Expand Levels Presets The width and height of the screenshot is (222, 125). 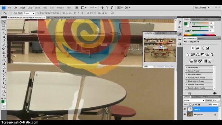pyautogui.click(x=187, y=67)
